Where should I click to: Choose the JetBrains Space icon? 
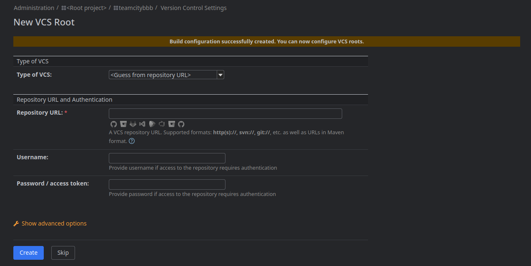(x=152, y=124)
